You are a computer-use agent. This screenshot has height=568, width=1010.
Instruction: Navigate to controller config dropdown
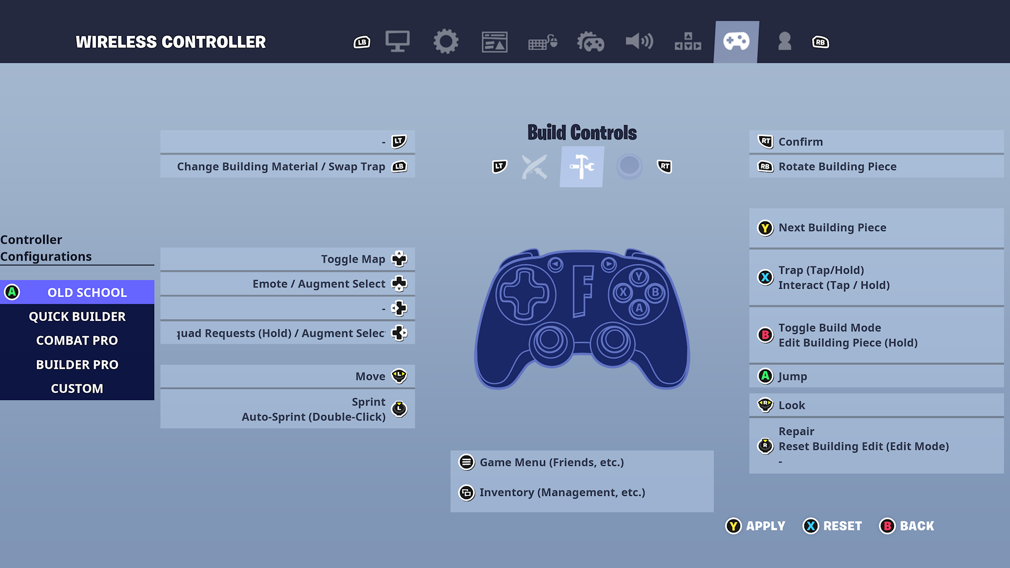tap(77, 292)
